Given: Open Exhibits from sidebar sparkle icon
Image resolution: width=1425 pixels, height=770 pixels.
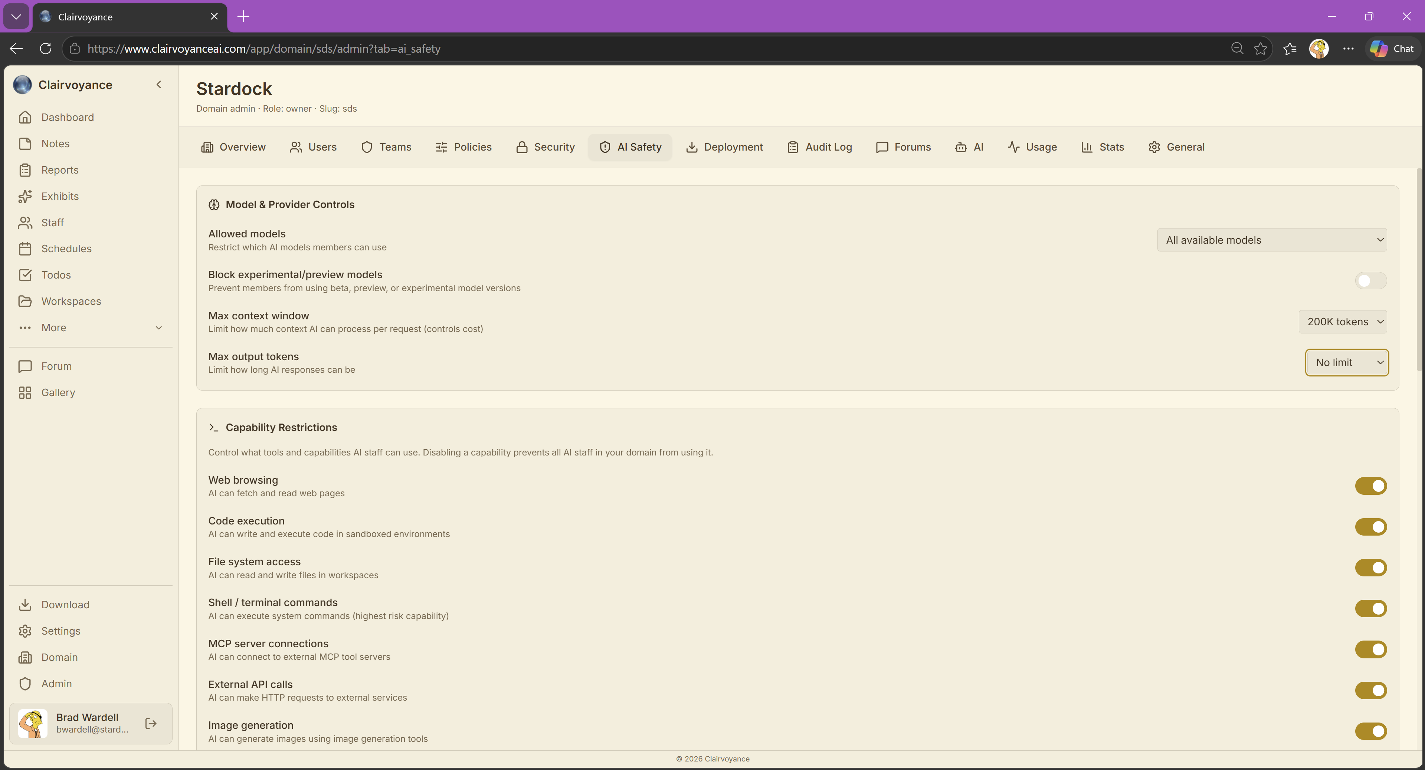Looking at the screenshot, I should pyautogui.click(x=25, y=196).
